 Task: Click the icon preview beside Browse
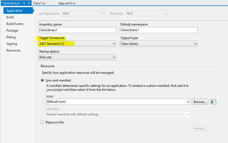click(x=213, y=102)
